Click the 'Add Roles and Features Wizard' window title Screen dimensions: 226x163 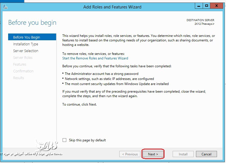pyautogui.click(x=112, y=7)
